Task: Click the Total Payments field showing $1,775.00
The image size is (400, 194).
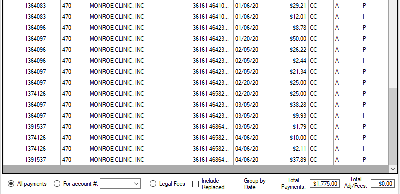Action: click(325, 184)
